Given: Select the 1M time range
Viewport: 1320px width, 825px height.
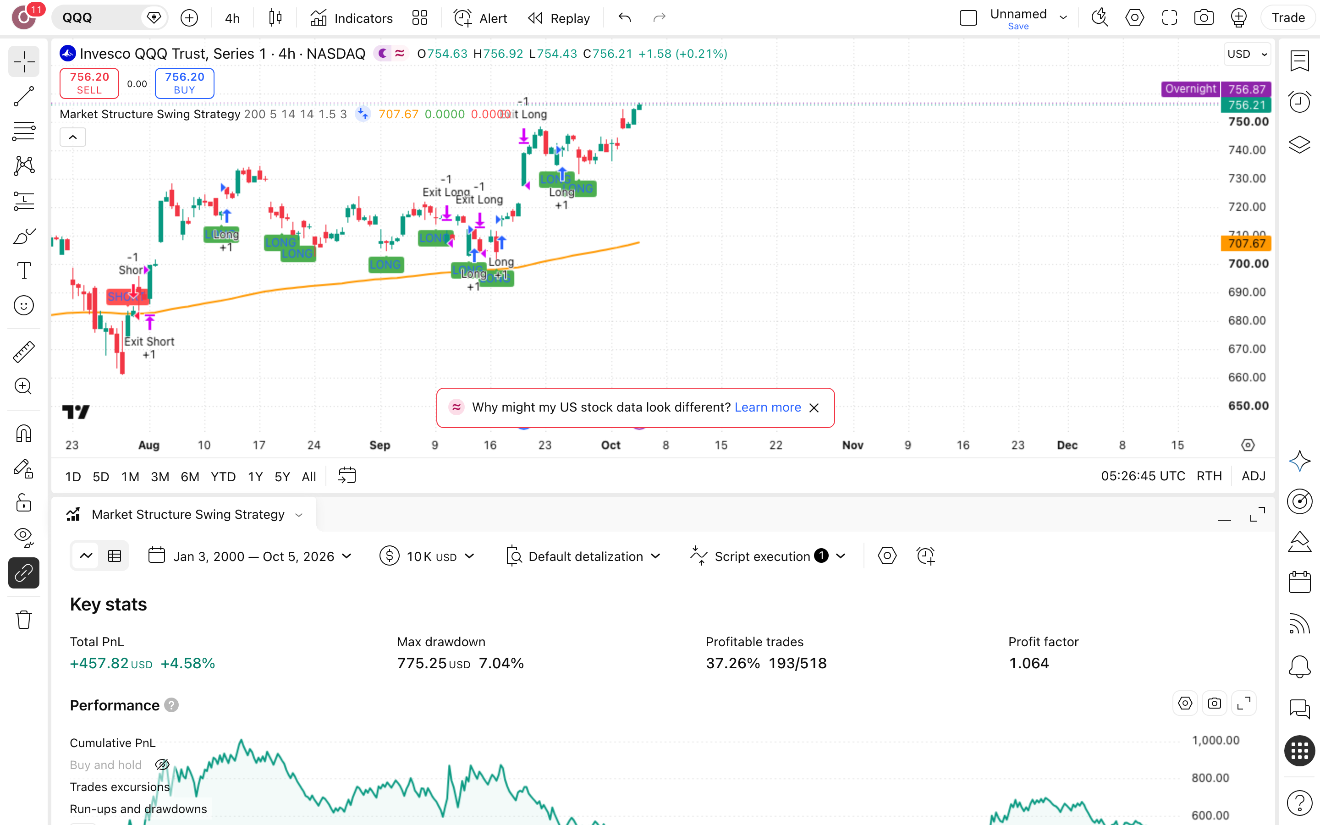Looking at the screenshot, I should click(x=130, y=476).
